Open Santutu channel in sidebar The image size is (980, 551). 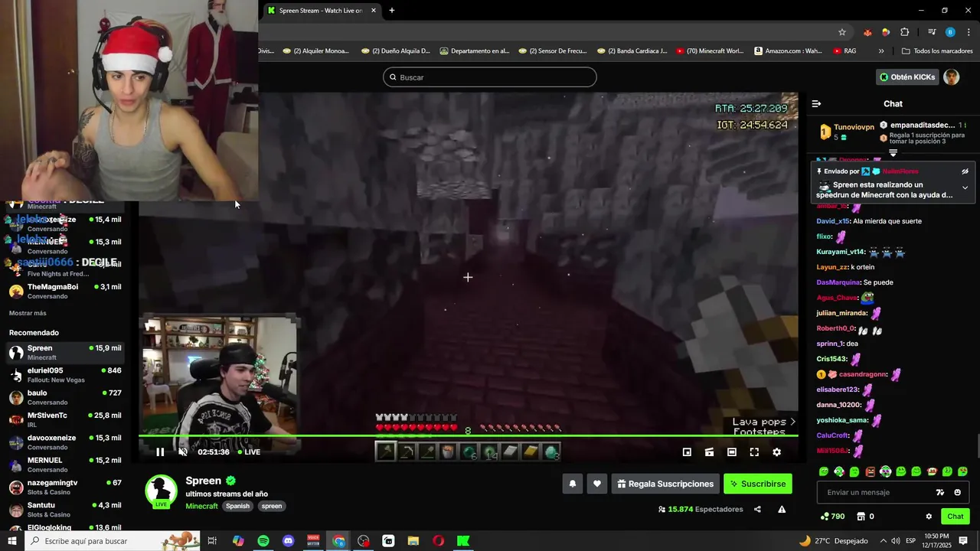pos(65,510)
